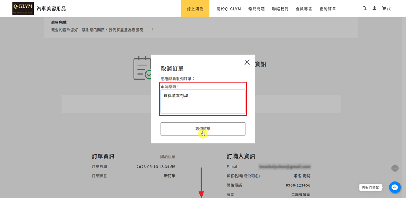The width and height of the screenshot is (406, 198).
Task: Click the scroll-to-top arrow button
Action: [395, 168]
